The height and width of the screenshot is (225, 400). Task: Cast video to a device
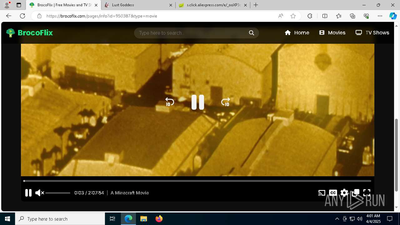coord(322,193)
